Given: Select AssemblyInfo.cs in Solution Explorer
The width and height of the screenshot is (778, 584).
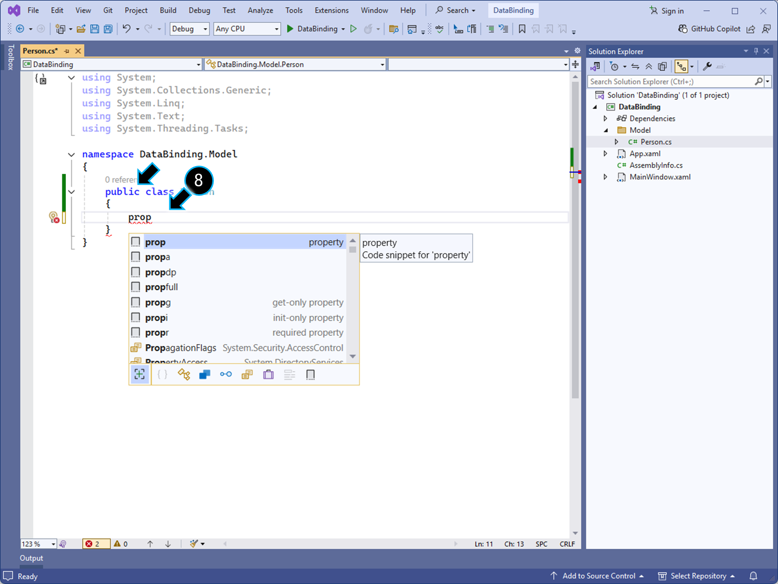Looking at the screenshot, I should point(656,165).
